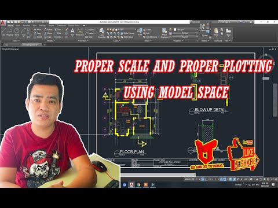
Task: Open the View ribbon tab
Action: (x=35, y=25)
